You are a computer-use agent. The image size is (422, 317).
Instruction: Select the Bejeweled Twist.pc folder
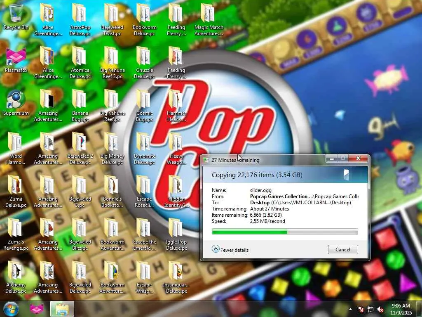pyautogui.click(x=112, y=19)
